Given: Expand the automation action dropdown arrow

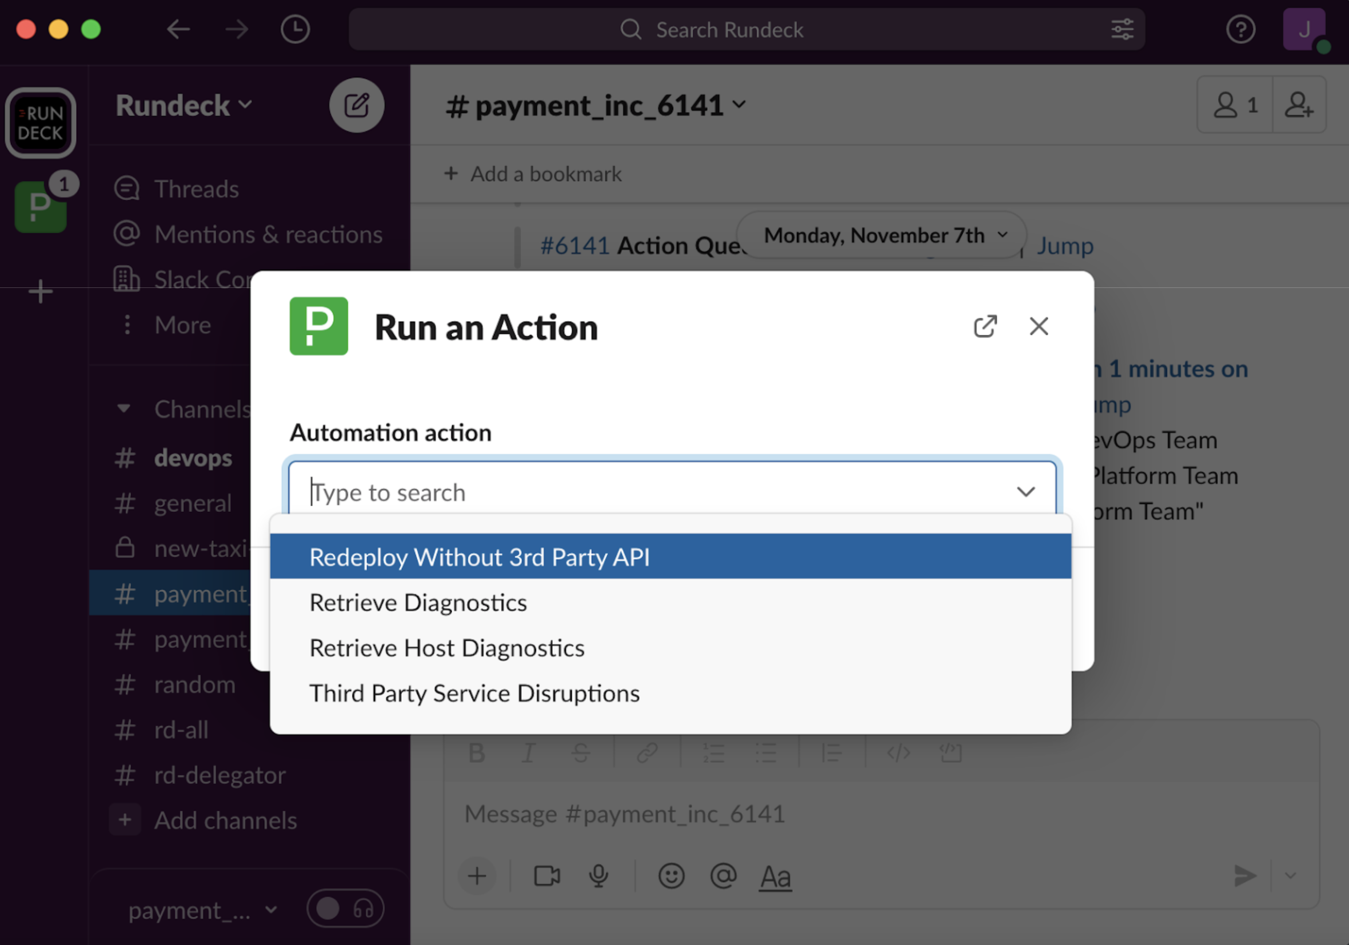Looking at the screenshot, I should [1025, 491].
